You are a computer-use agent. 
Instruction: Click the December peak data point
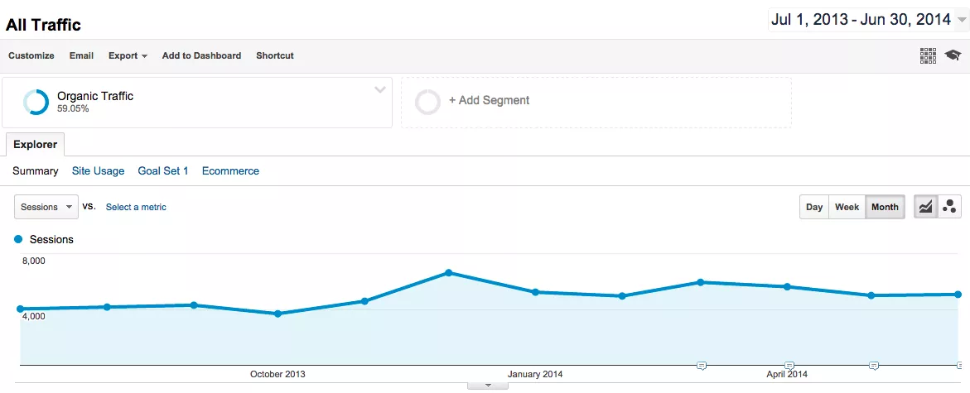448,272
